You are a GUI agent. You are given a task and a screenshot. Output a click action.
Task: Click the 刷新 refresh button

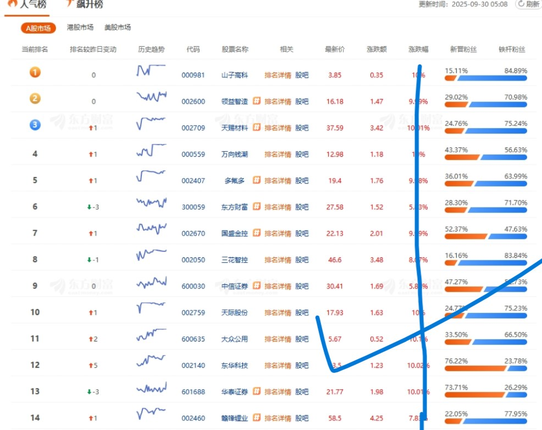coord(528,4)
